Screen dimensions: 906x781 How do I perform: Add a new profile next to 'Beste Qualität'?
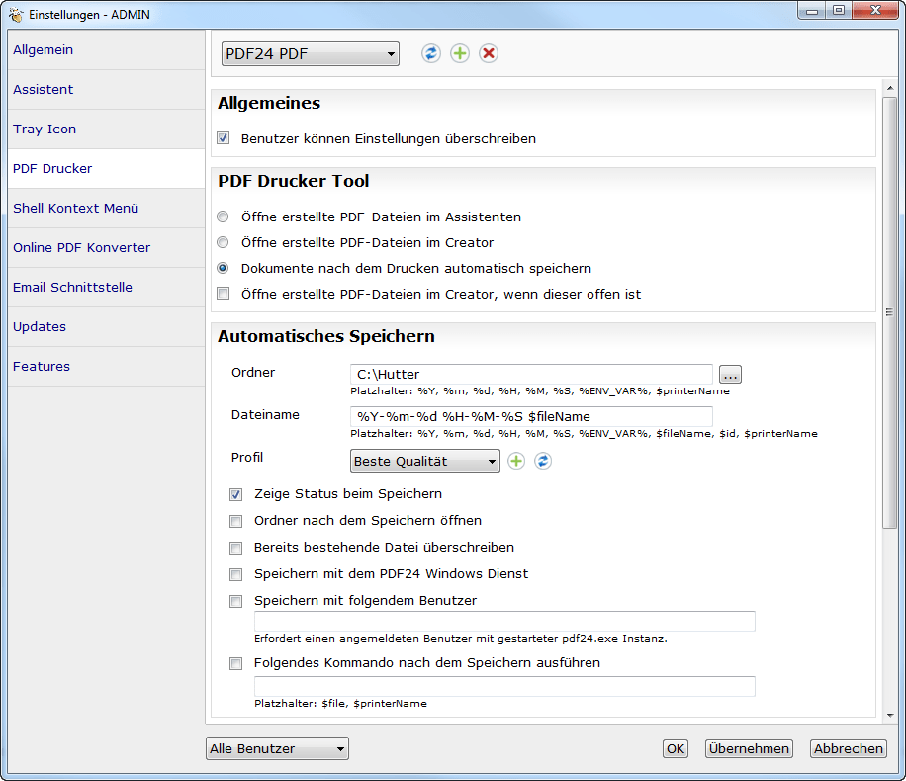click(515, 461)
